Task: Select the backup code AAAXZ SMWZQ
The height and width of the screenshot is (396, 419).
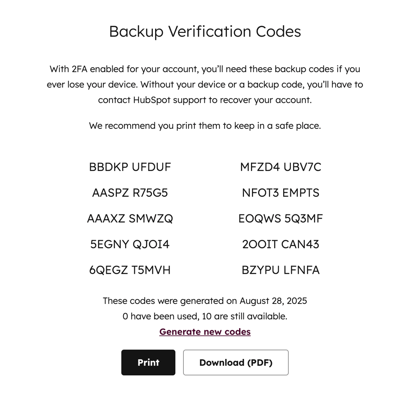Action: [130, 218]
